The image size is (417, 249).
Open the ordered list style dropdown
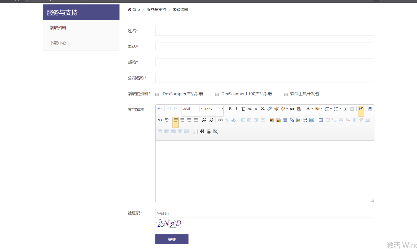click(x=331, y=109)
